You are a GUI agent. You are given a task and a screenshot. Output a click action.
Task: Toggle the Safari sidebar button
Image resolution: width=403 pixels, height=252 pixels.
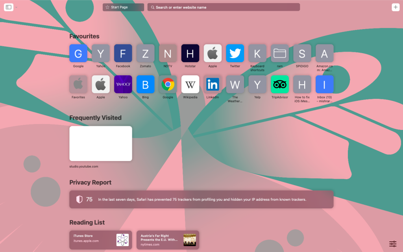point(9,7)
